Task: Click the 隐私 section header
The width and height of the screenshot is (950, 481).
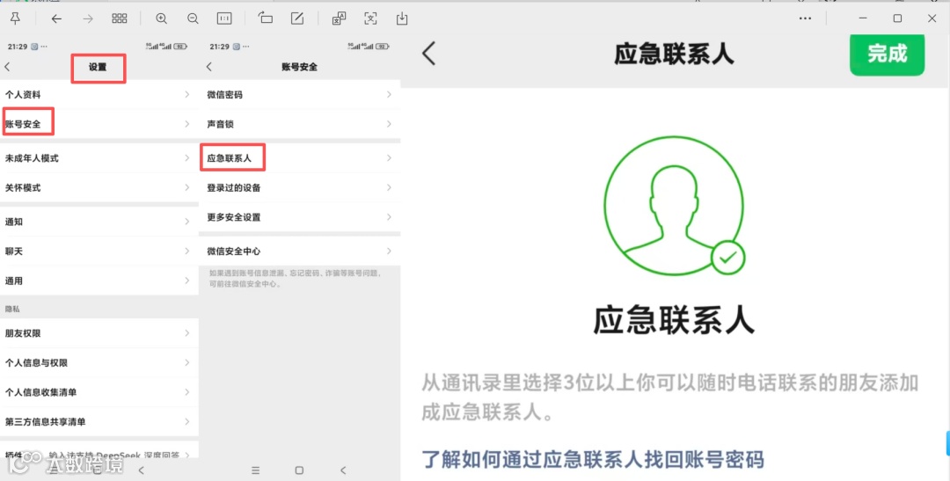Action: tap(12, 309)
